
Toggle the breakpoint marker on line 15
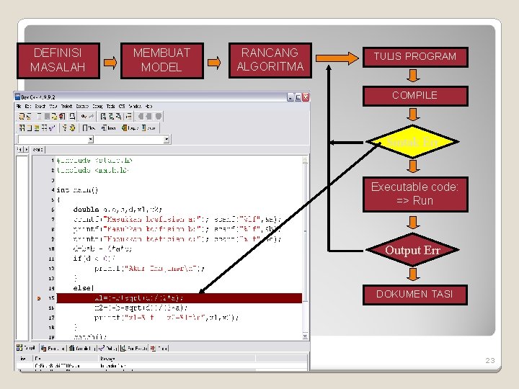click(x=39, y=298)
